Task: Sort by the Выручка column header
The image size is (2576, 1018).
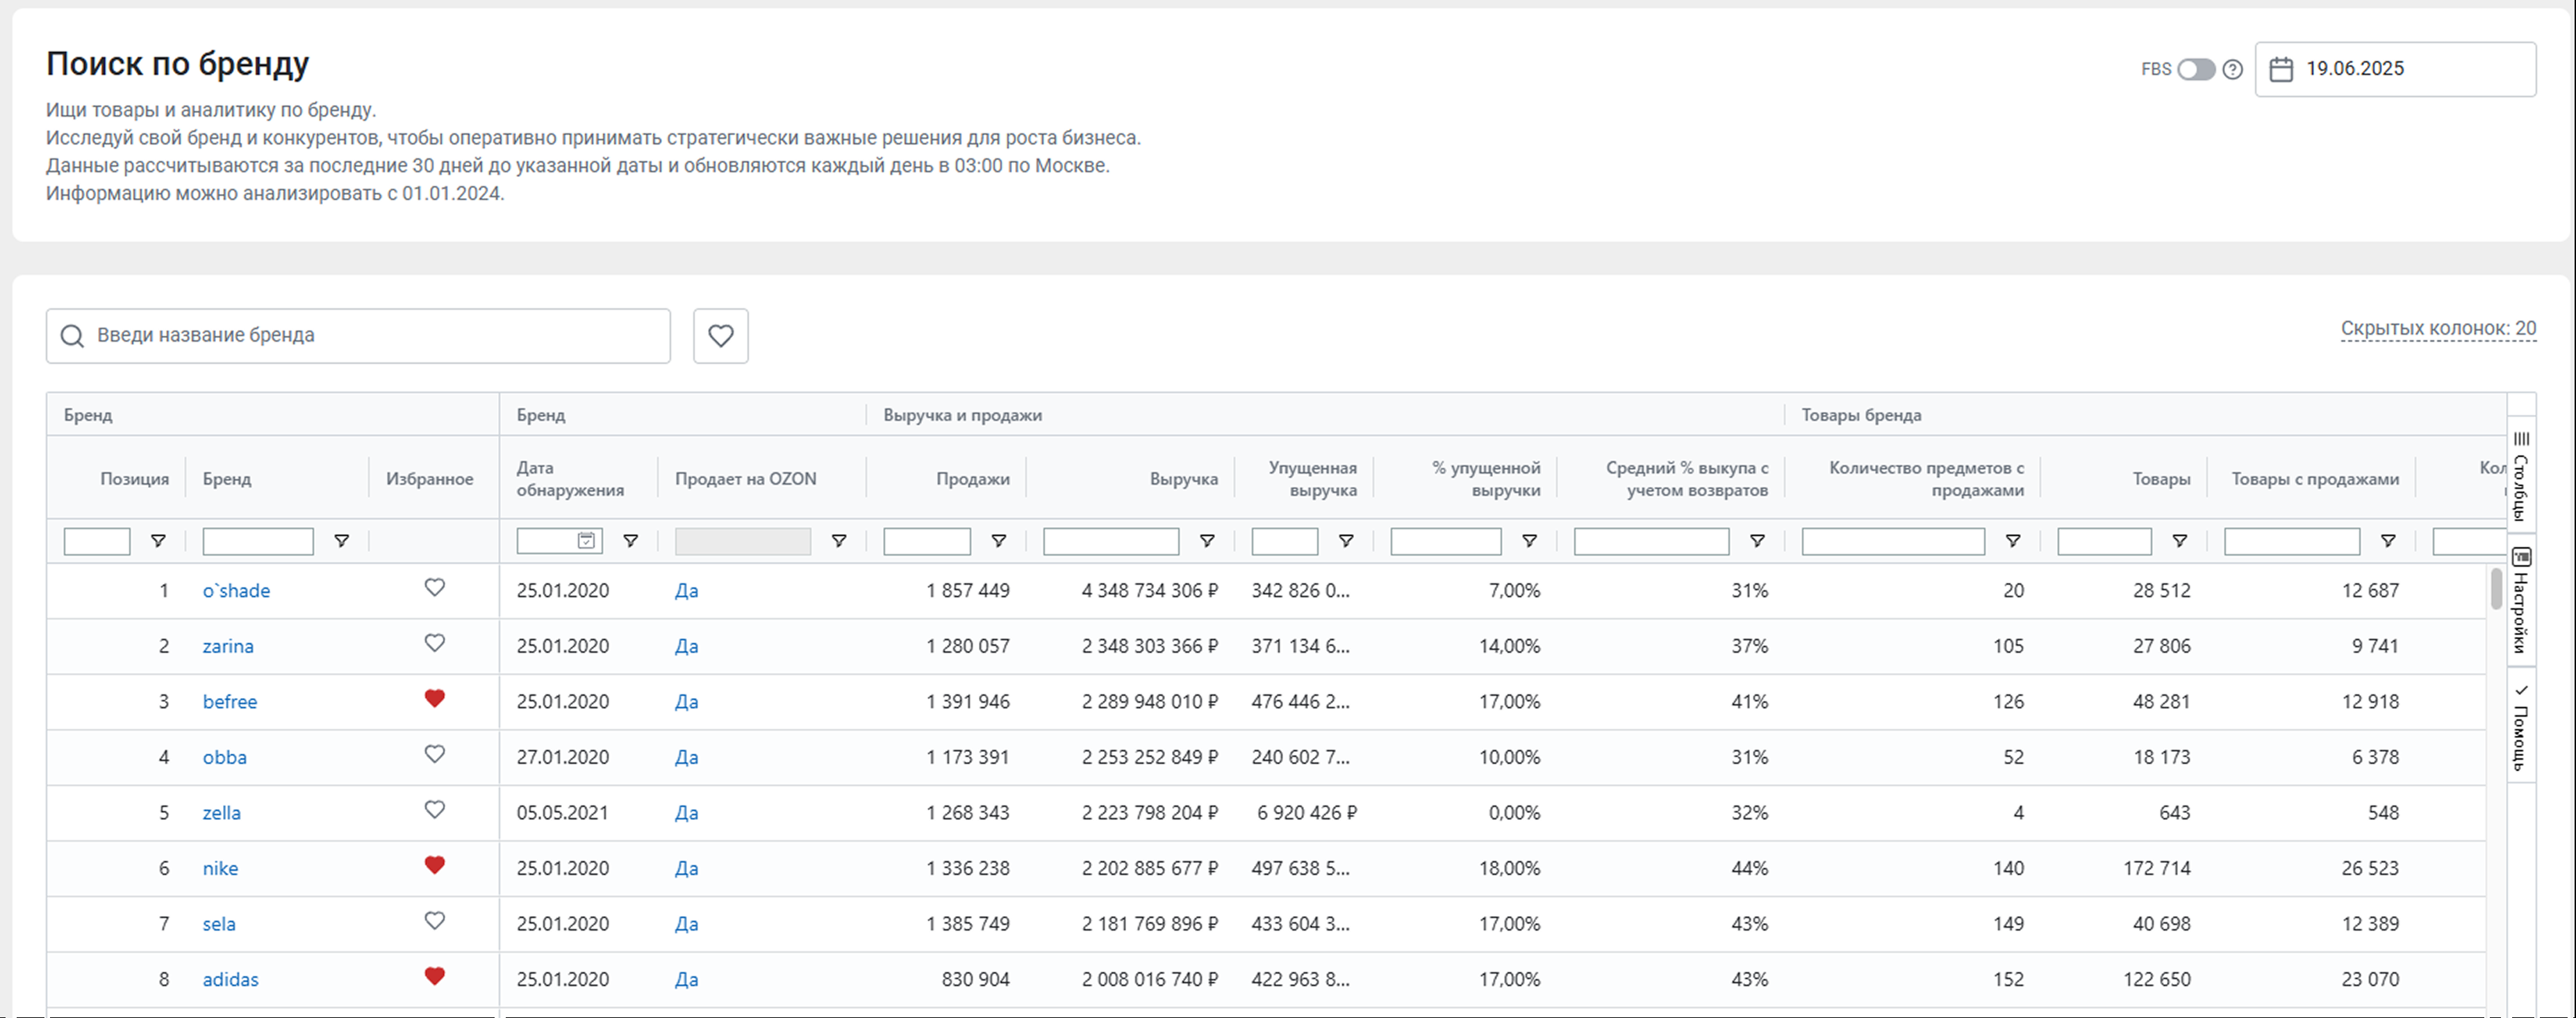Action: [x=1184, y=479]
